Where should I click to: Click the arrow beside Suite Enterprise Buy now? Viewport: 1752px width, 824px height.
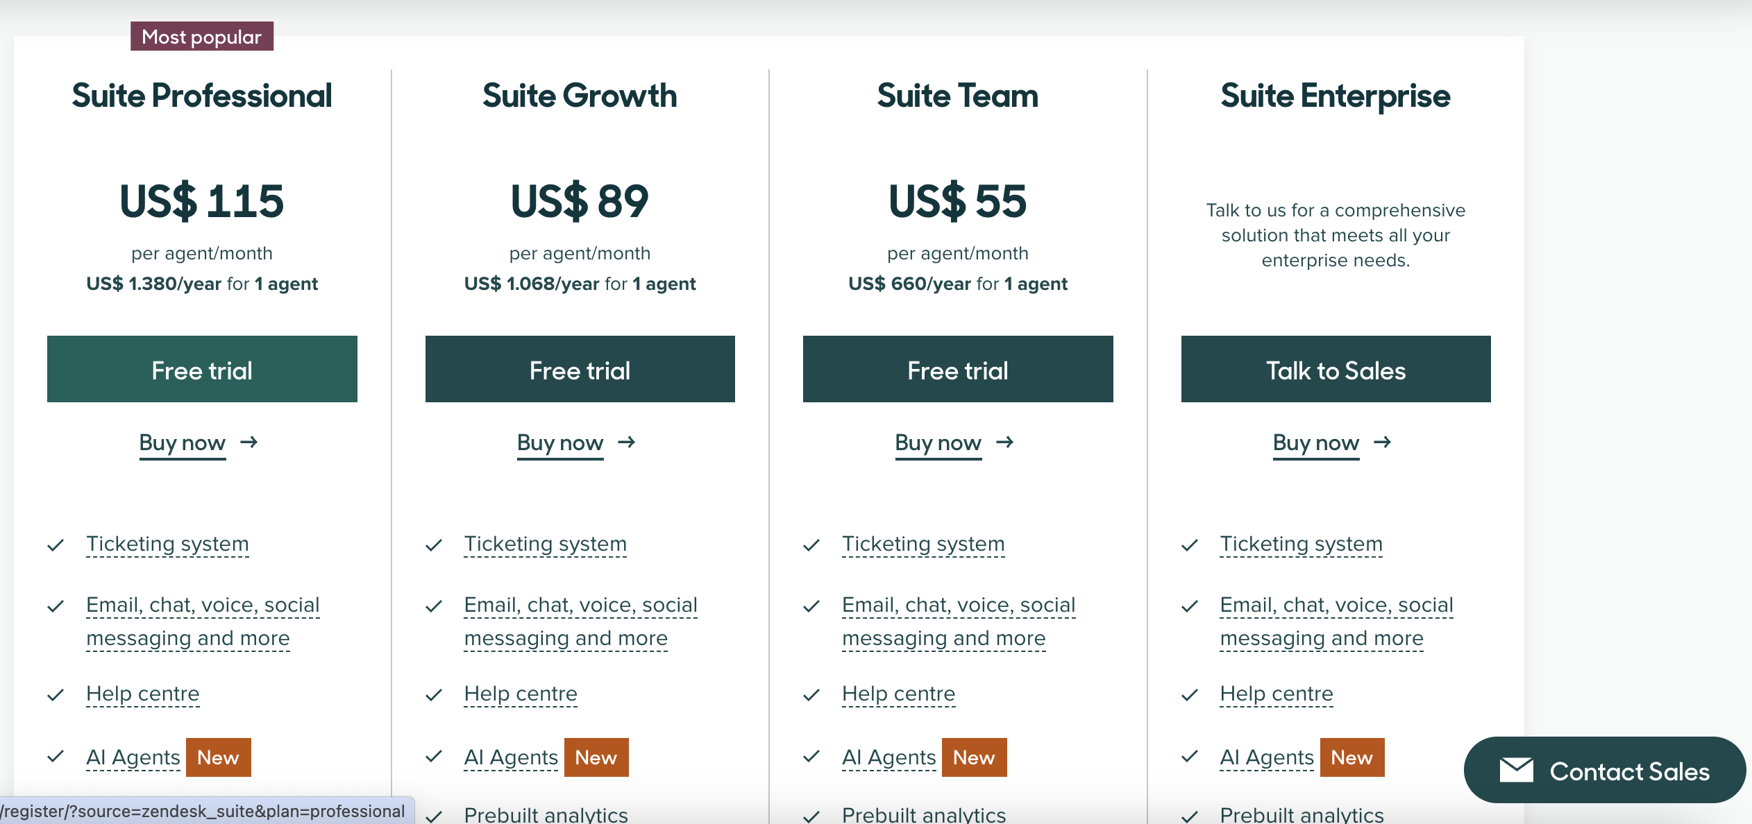click(x=1383, y=443)
